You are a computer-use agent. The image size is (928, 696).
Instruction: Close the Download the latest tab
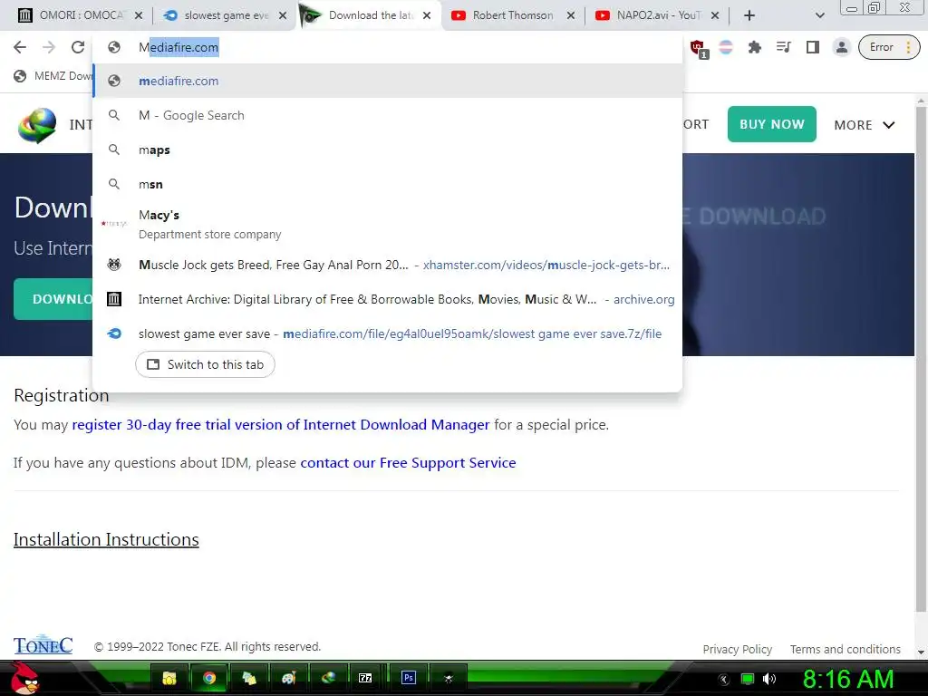tap(427, 16)
